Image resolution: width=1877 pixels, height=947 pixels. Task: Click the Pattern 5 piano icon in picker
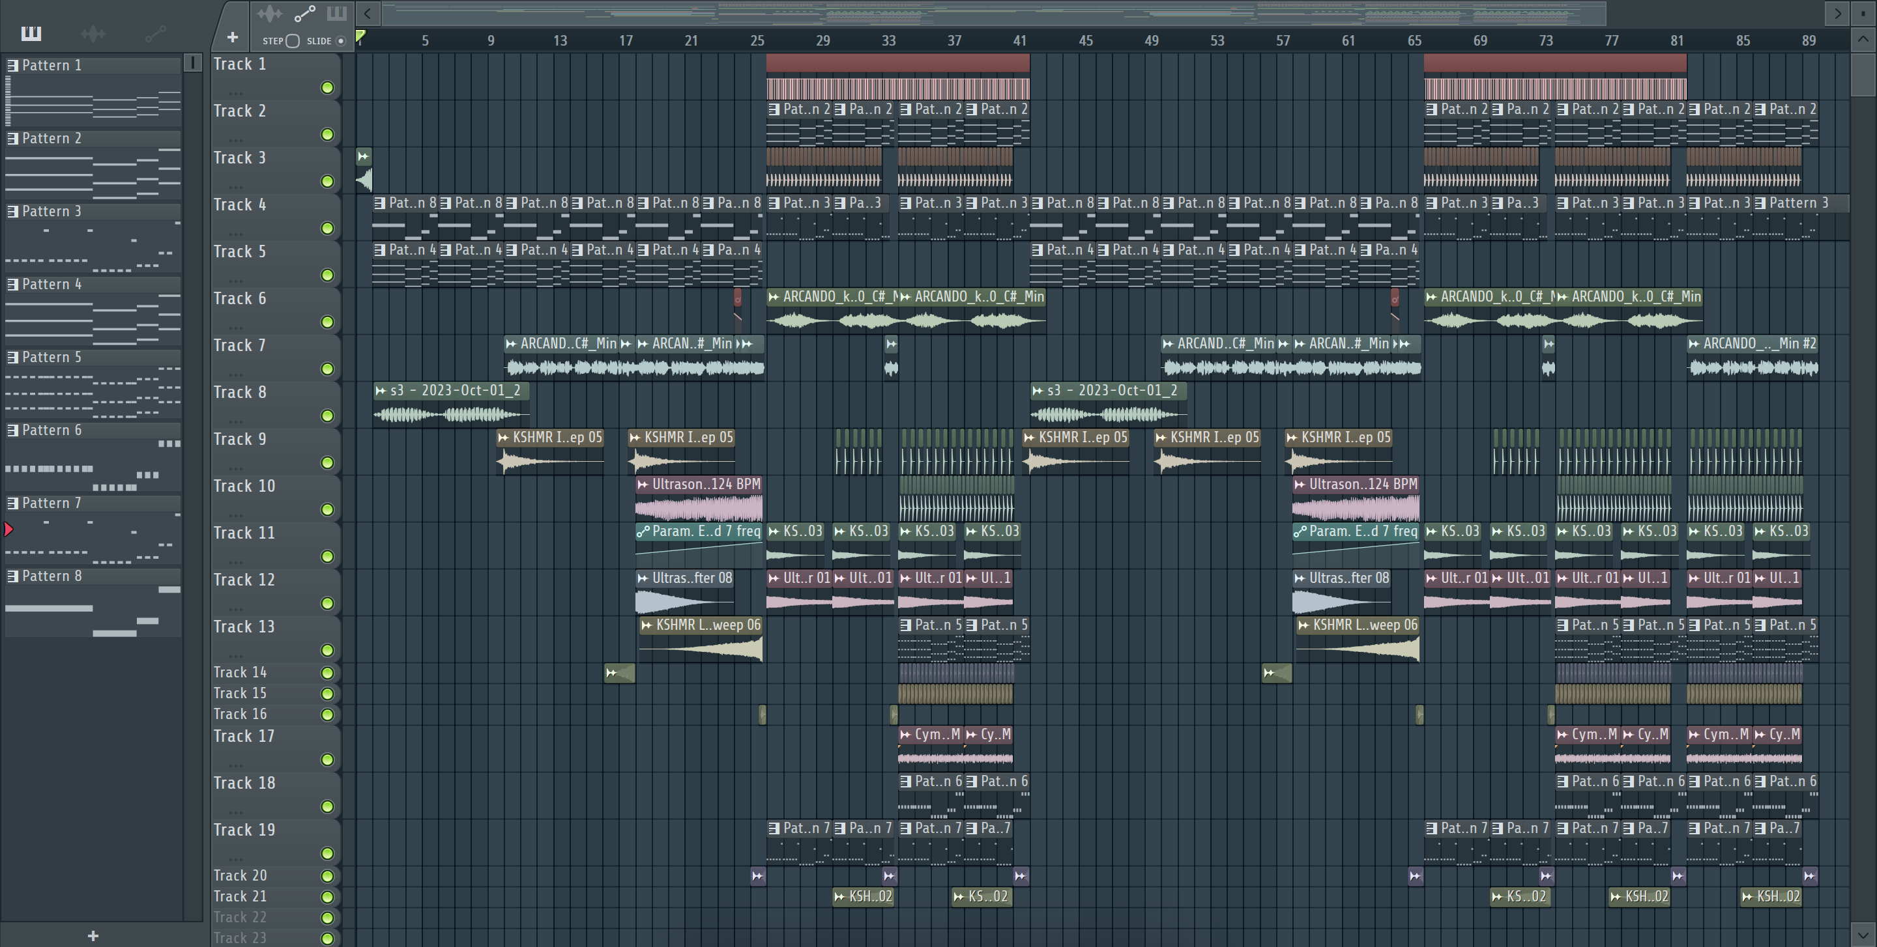click(x=12, y=357)
